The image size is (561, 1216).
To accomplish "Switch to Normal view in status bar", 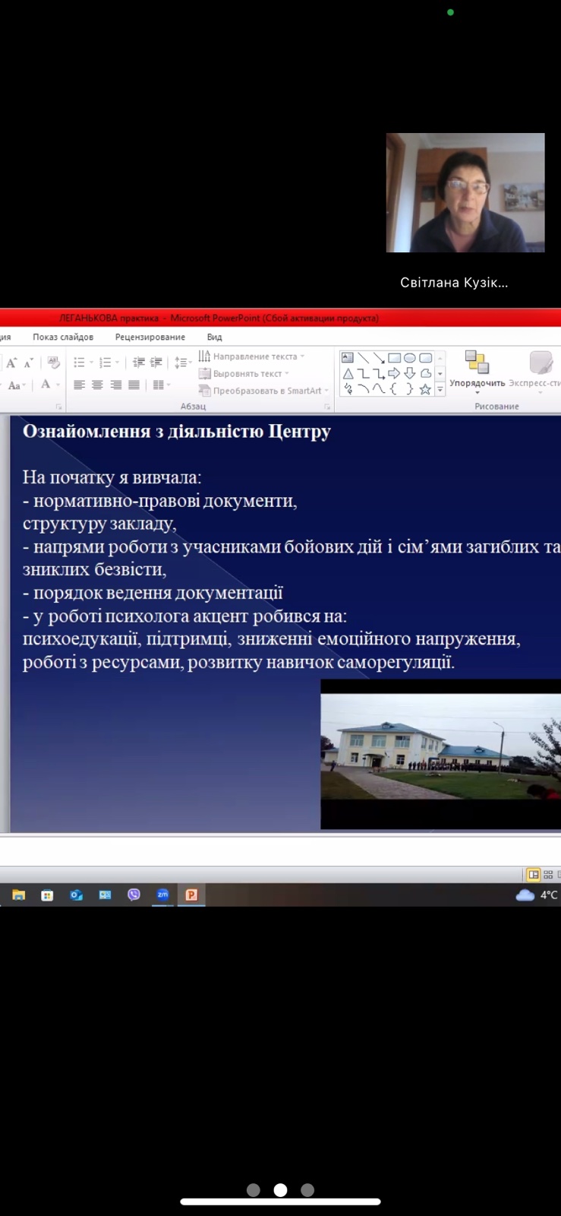I will pyautogui.click(x=534, y=875).
